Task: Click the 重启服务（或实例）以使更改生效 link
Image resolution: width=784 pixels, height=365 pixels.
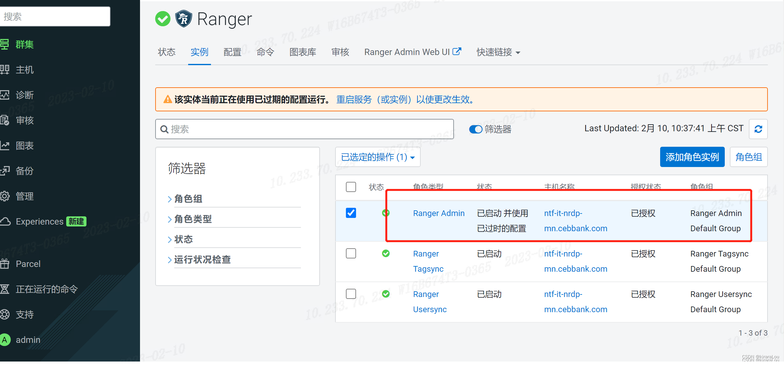Action: tap(405, 100)
